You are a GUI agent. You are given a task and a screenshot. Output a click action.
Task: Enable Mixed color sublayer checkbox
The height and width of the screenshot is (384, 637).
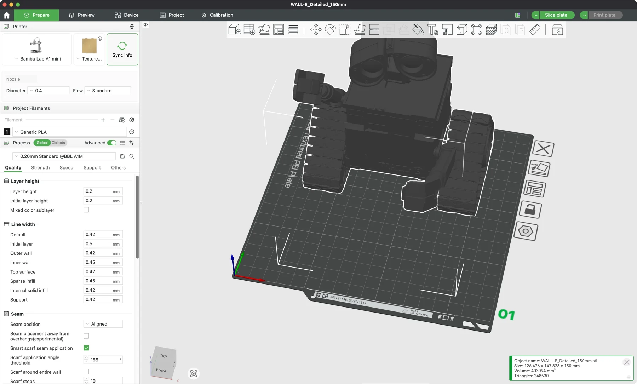(86, 210)
